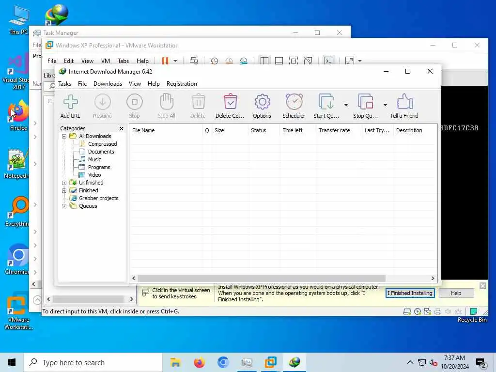
Task: Click the Last Try column header
Action: pyautogui.click(x=377, y=130)
